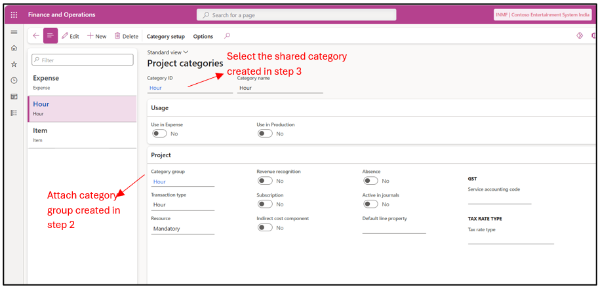Toggle Indirect cost component switch

[265, 228]
